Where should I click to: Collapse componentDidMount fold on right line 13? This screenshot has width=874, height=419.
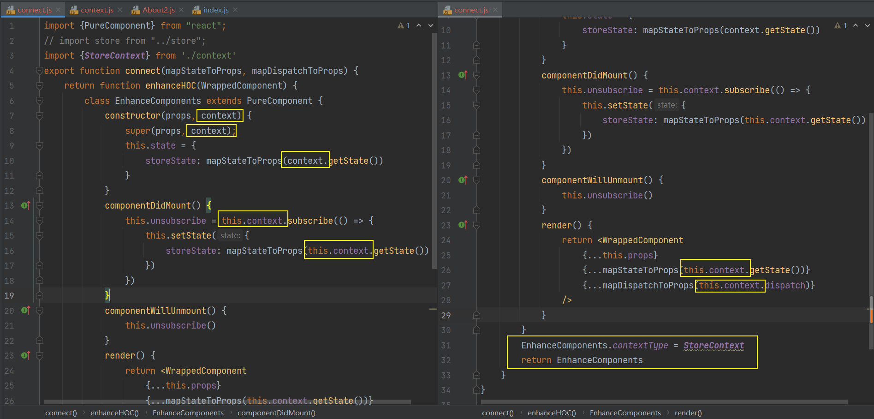click(477, 75)
